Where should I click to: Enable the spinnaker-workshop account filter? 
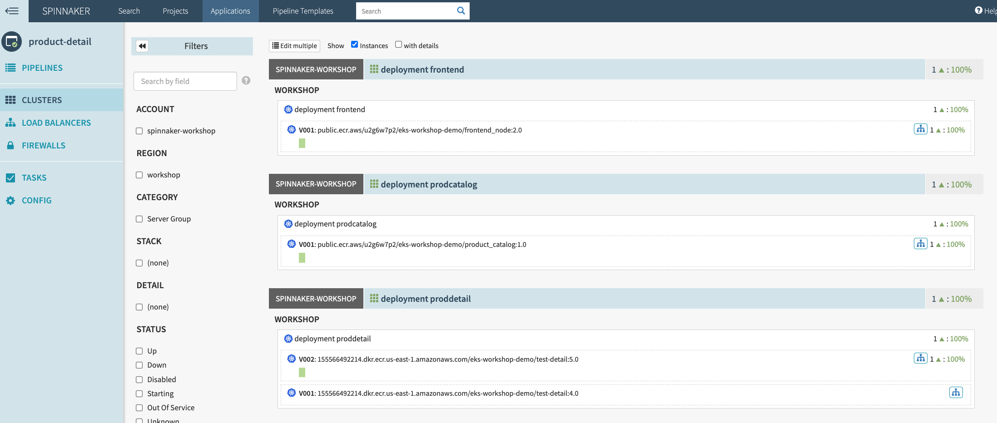tap(139, 131)
